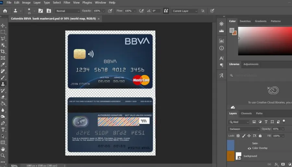Screen dimensions: 292x167
Task: Click the Home icon in options bar
Action: 5,11
